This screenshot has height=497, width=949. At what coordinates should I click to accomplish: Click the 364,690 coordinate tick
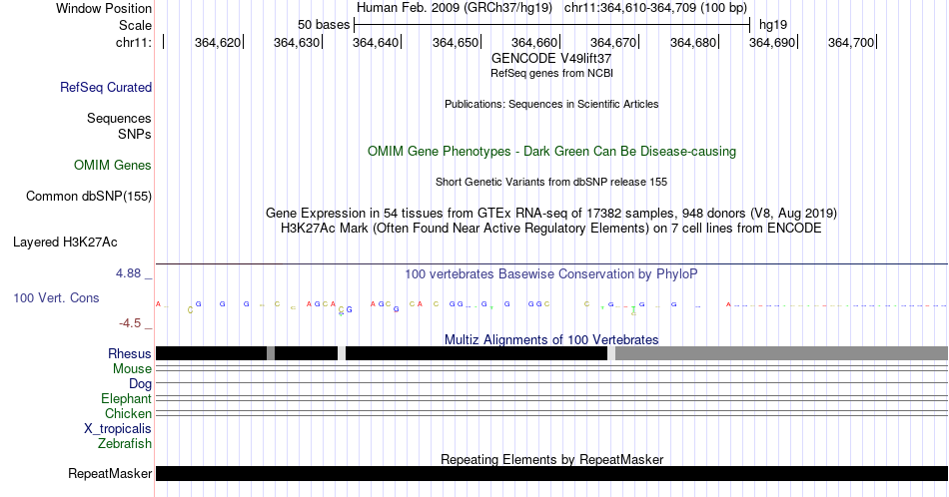[x=773, y=42]
